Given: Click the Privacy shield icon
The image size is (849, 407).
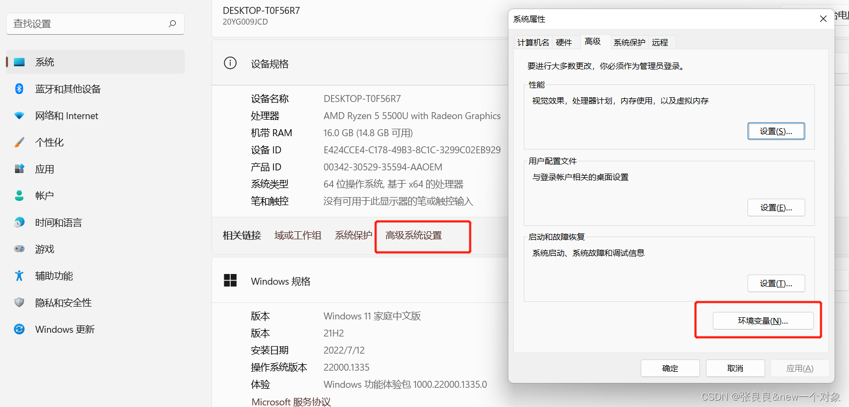Looking at the screenshot, I should (19, 302).
